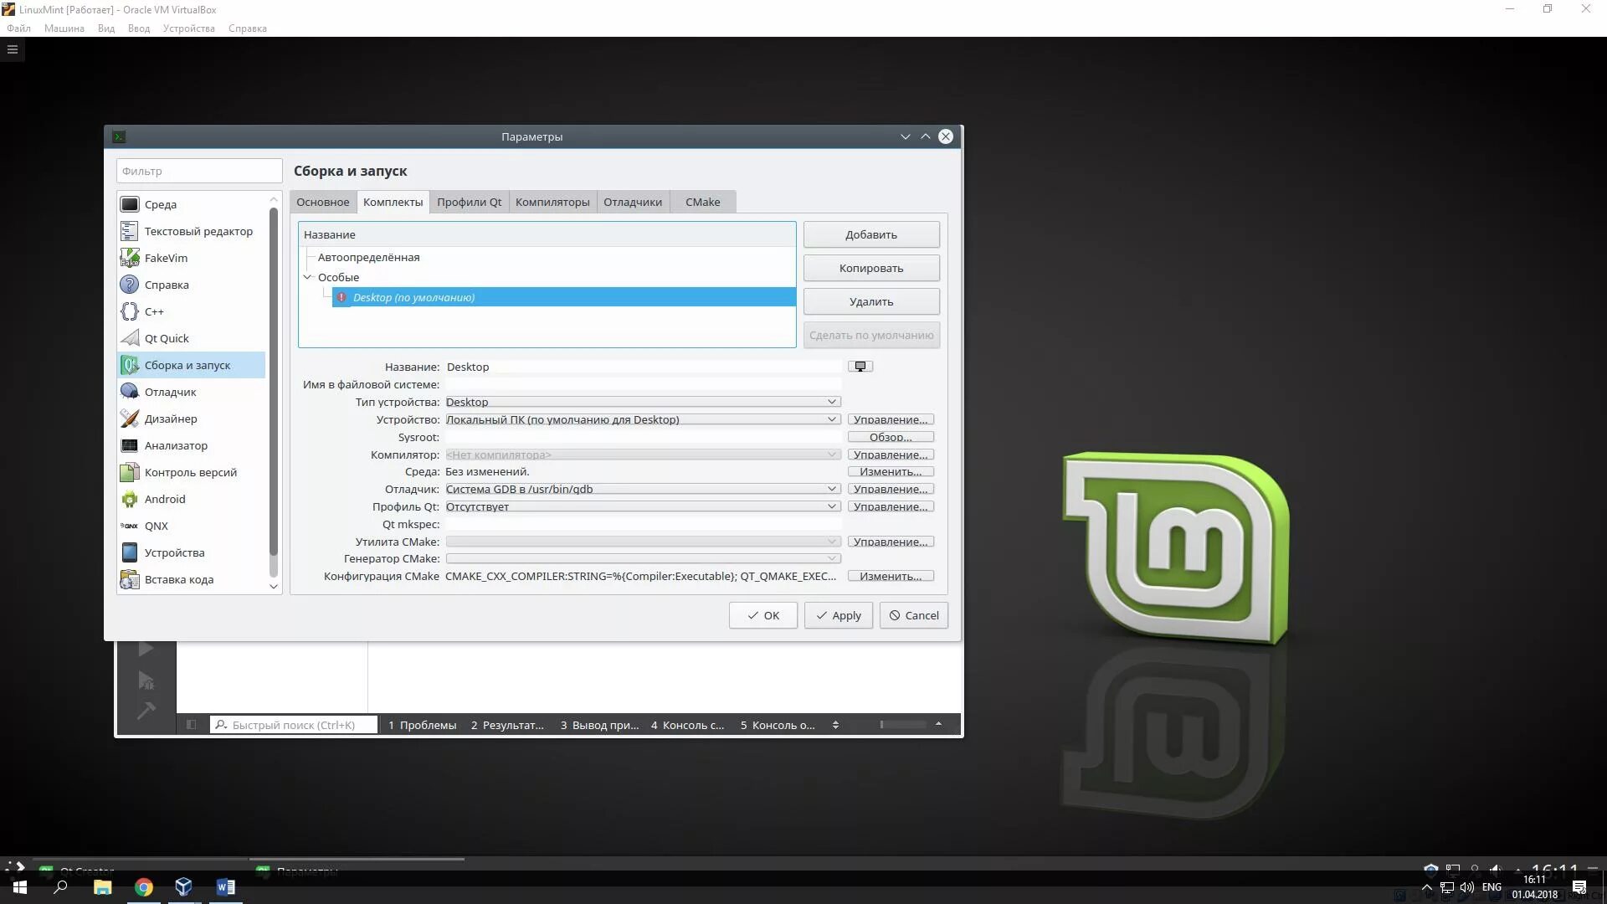Screen dimensions: 1607x904
Task: Select the C++ settings category
Action: pyautogui.click(x=192, y=311)
